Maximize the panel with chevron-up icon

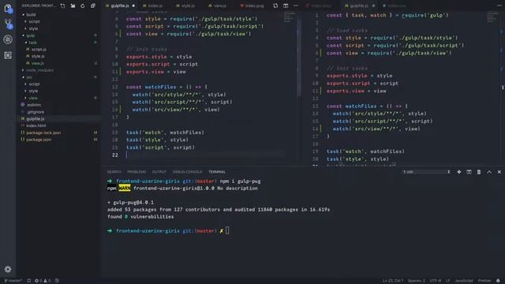pos(489,172)
